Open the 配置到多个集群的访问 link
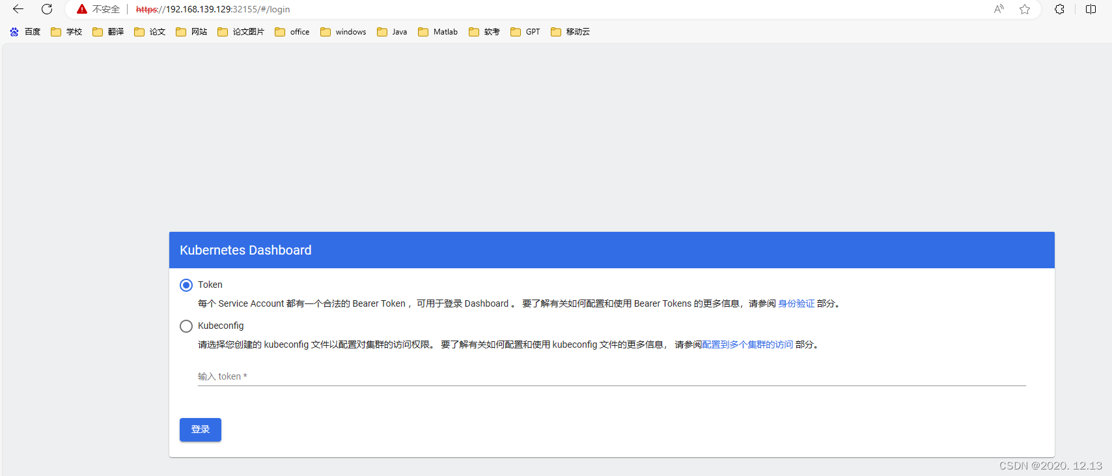The height and width of the screenshot is (476, 1112). tap(747, 344)
